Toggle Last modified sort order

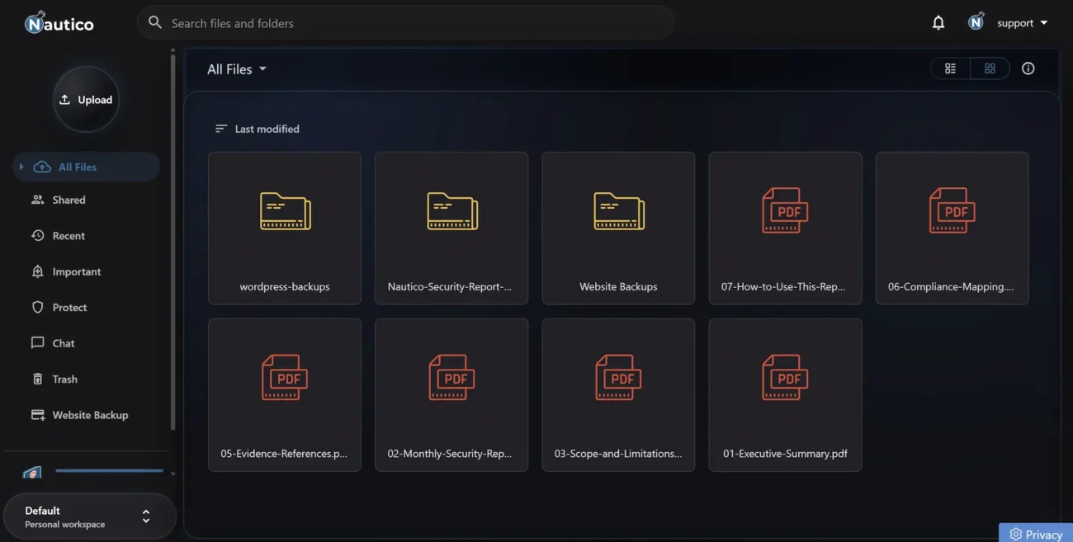point(258,129)
